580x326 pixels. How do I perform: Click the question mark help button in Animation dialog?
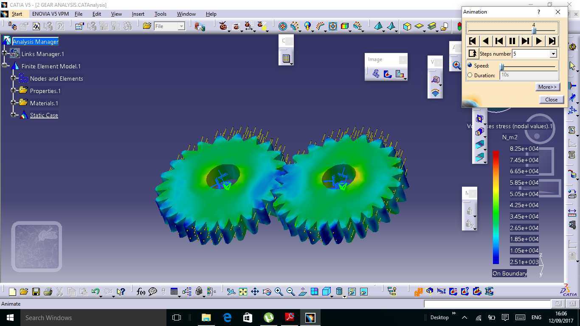pos(539,12)
